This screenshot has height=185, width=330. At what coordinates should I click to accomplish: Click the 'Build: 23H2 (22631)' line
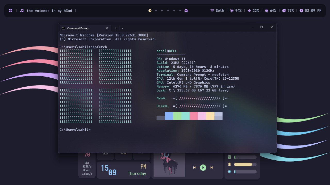(176, 63)
